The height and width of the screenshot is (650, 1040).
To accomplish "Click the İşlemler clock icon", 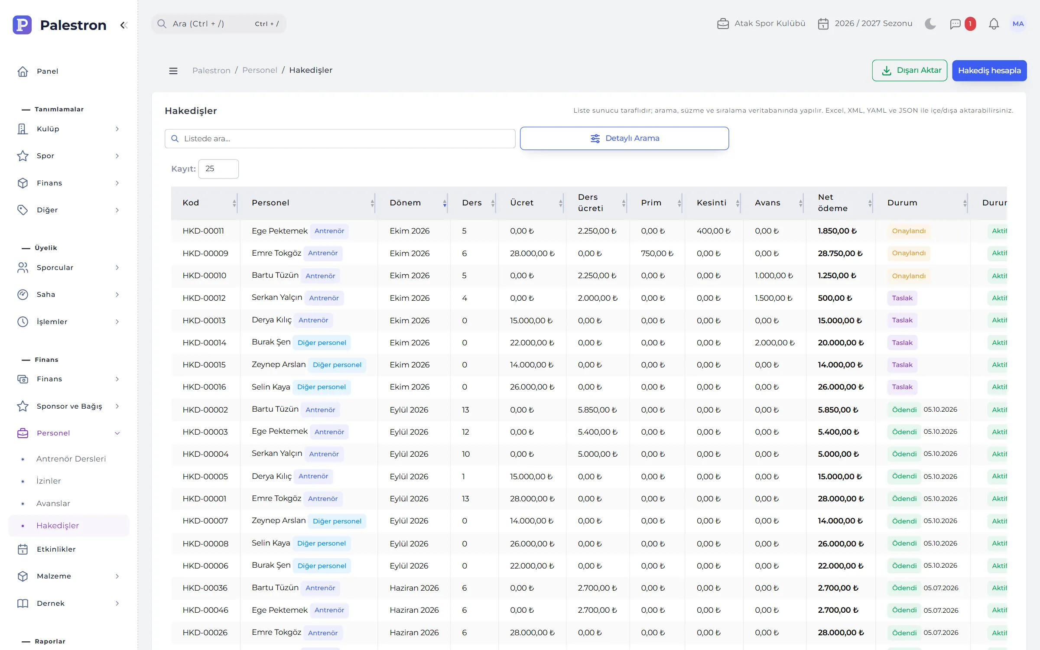I will [23, 322].
